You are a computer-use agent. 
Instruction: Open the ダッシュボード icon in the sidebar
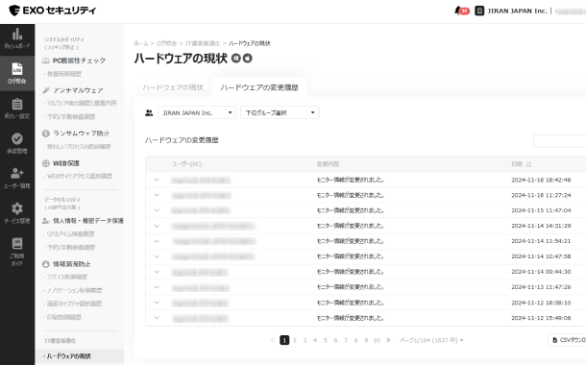(17, 34)
